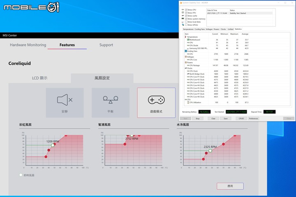Click the white 2752 RPM marker on 幫浦風扇 curve
296x197 pixels.
[x=132, y=135]
